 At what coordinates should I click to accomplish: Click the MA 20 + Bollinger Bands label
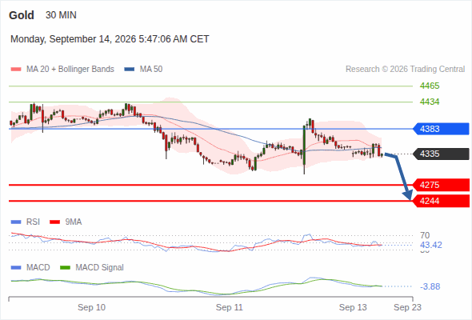(70, 70)
